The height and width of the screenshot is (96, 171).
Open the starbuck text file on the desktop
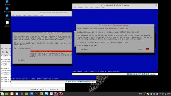point(7,24)
